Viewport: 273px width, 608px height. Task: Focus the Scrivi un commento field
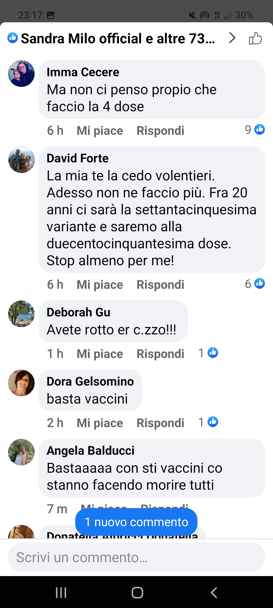(x=136, y=557)
